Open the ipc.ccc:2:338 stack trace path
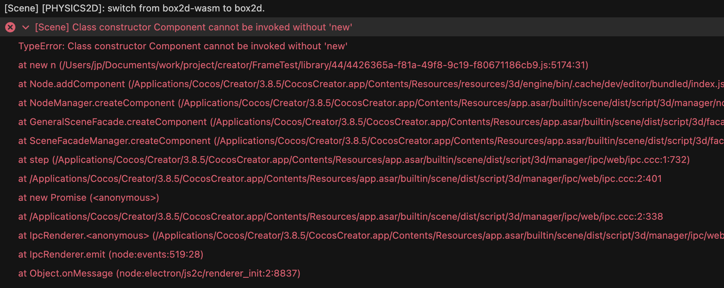 [x=346, y=217]
